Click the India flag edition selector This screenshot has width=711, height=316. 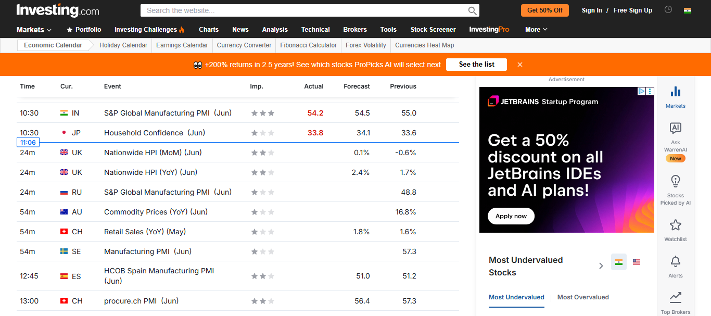[x=688, y=10]
